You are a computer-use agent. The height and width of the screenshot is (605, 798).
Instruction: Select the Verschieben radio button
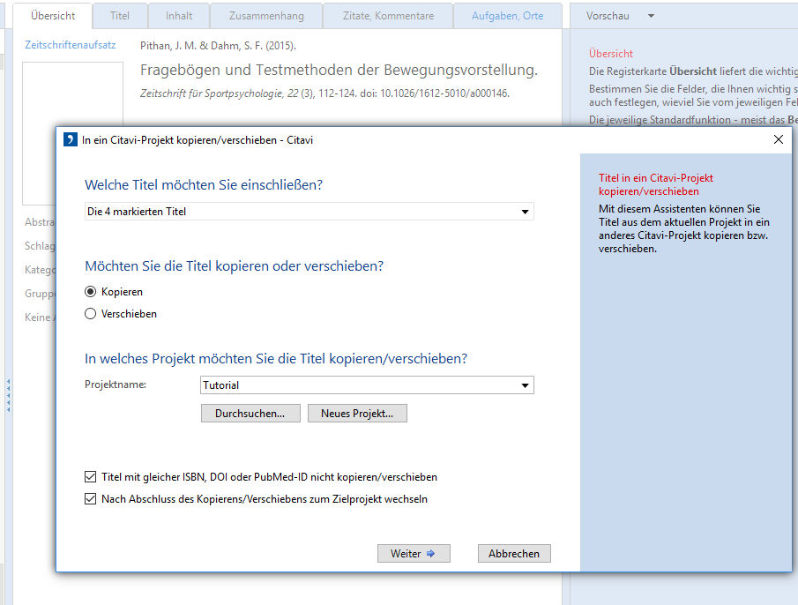click(x=90, y=313)
